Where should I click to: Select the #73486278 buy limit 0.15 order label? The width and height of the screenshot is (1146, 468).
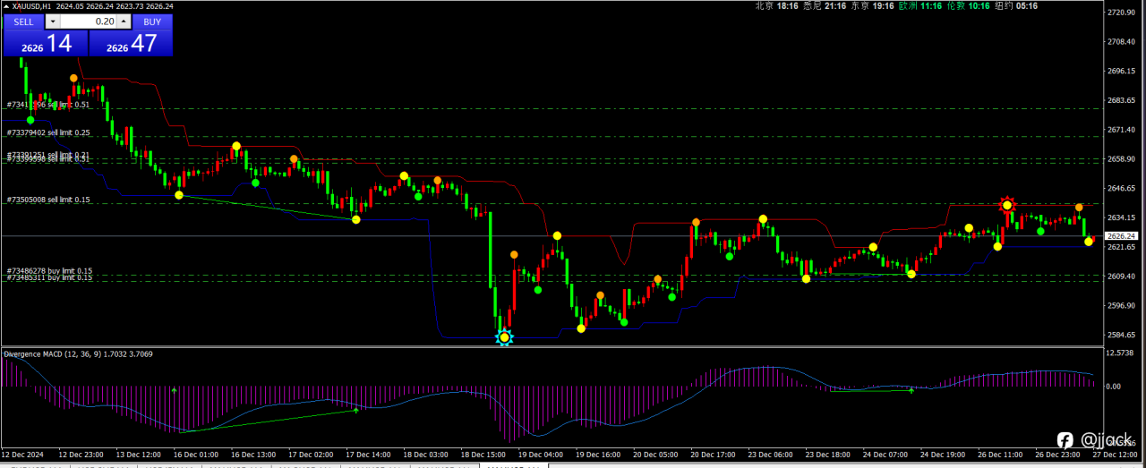tap(49, 270)
